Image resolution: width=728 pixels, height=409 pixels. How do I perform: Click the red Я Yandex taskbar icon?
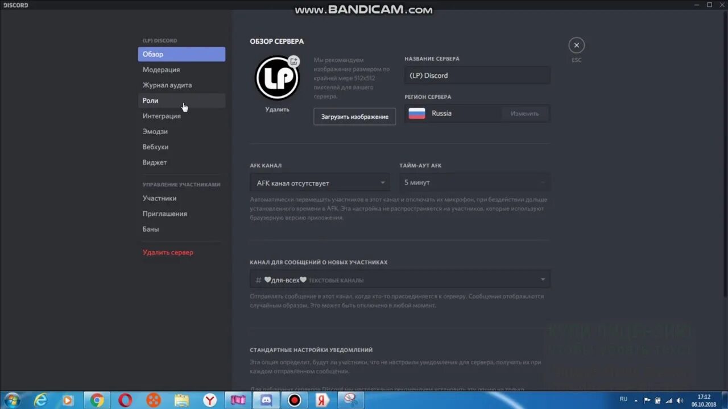(322, 400)
